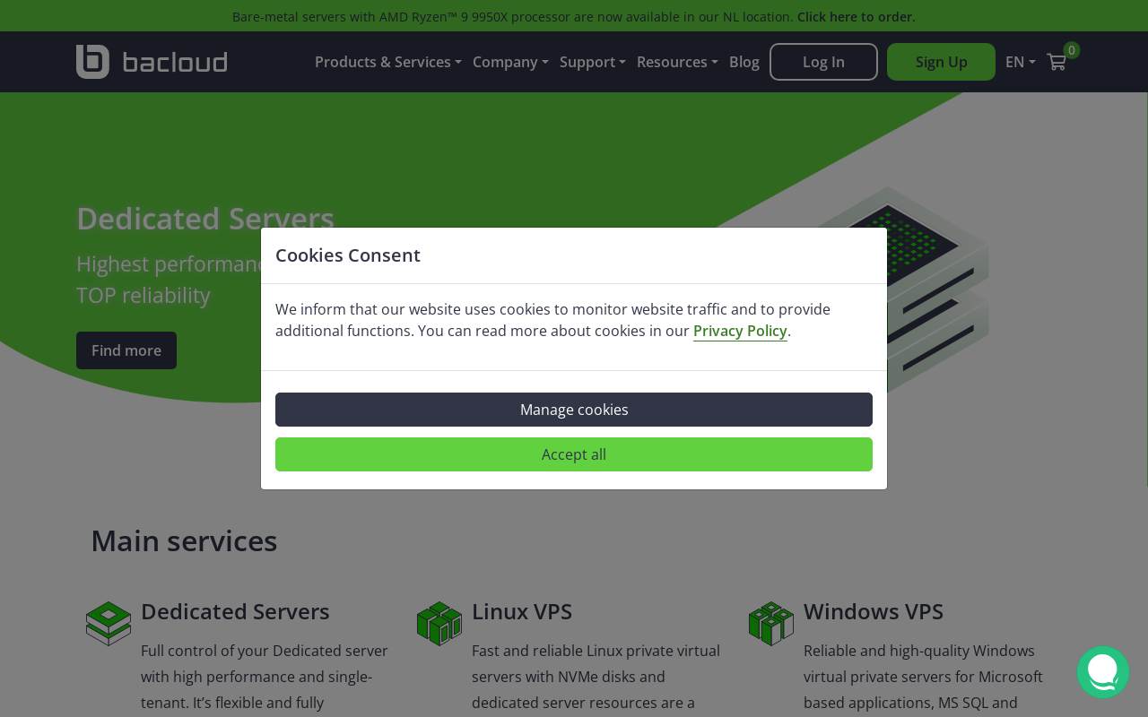Click the Dedicated Servers stacked-server icon
This screenshot has width=1148, height=717.
coord(109,623)
